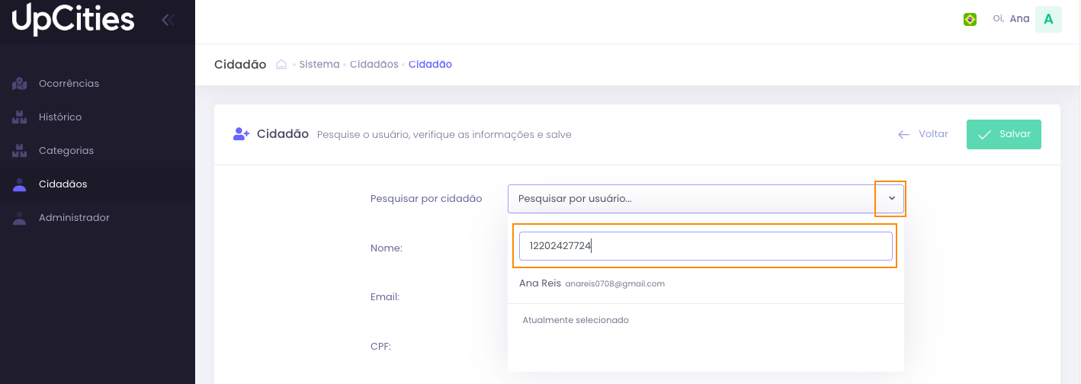Click the Voltar left arrow icon
This screenshot has height=384, width=1081.
point(904,135)
